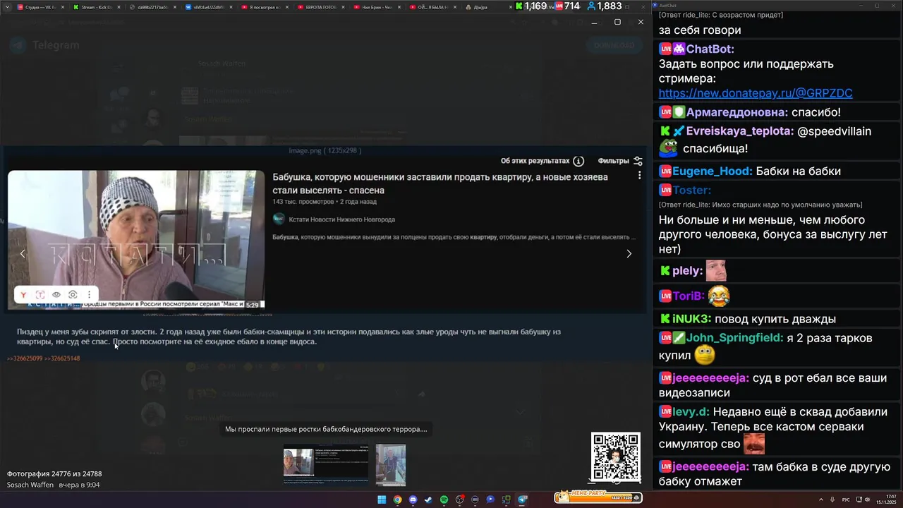Click the ChatBot name in chat

tap(710, 49)
